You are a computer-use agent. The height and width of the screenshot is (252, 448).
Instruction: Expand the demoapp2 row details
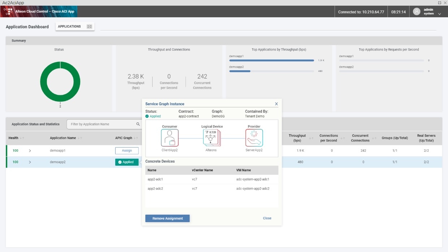click(30, 162)
